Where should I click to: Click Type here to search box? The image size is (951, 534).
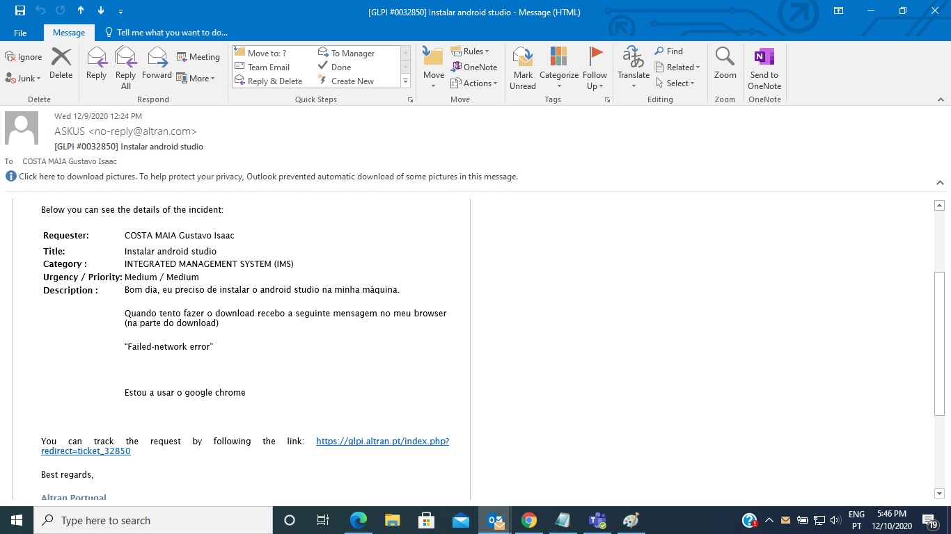[x=153, y=520]
